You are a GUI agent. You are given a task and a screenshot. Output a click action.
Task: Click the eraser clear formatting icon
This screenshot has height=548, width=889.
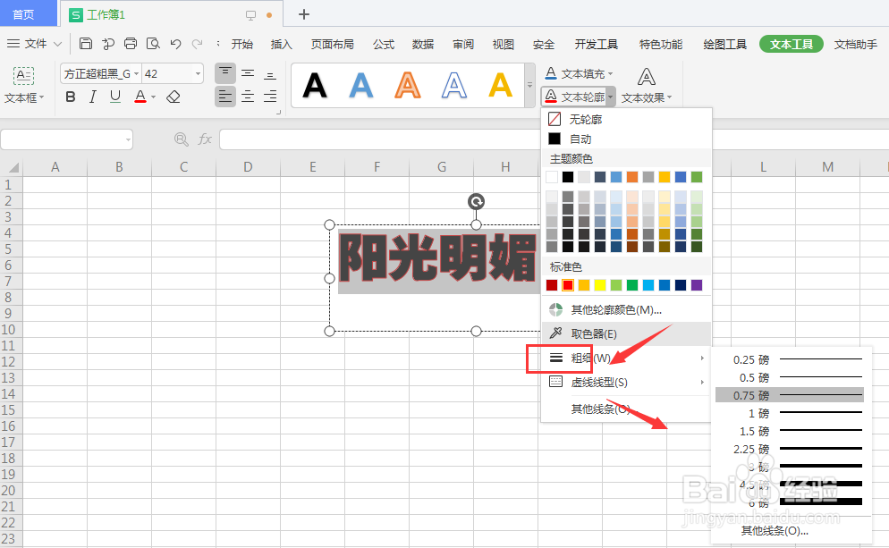[174, 97]
